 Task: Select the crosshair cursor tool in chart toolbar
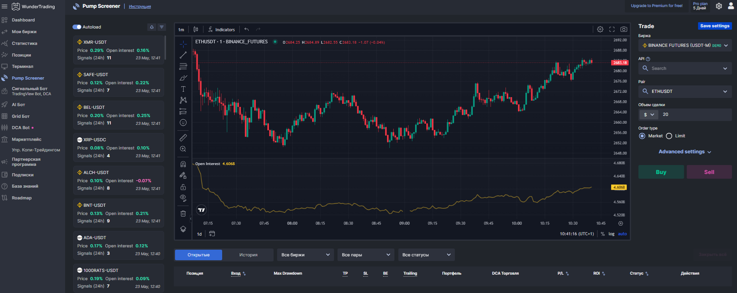pos(183,44)
